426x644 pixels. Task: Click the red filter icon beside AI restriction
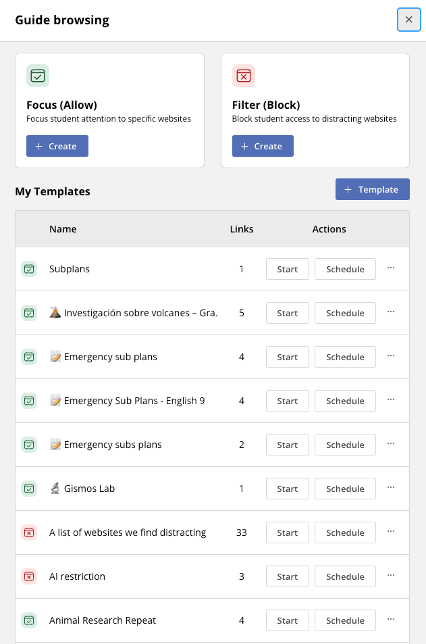click(29, 576)
